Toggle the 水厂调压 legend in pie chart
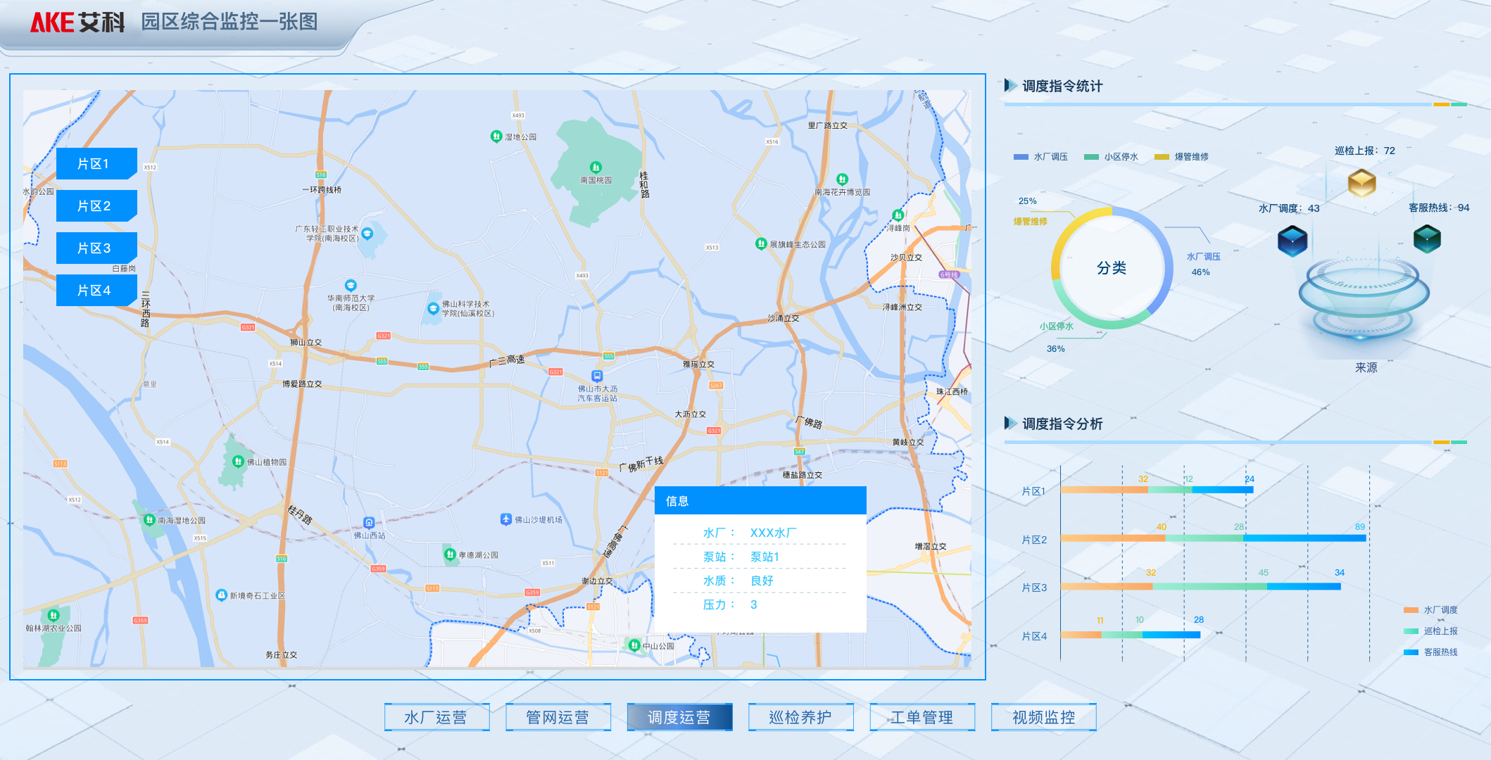The image size is (1491, 760). pos(1040,157)
